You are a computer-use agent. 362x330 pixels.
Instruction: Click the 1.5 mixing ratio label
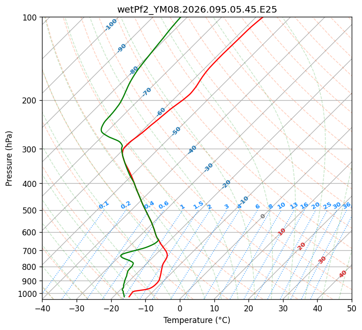pyautogui.click(x=198, y=205)
